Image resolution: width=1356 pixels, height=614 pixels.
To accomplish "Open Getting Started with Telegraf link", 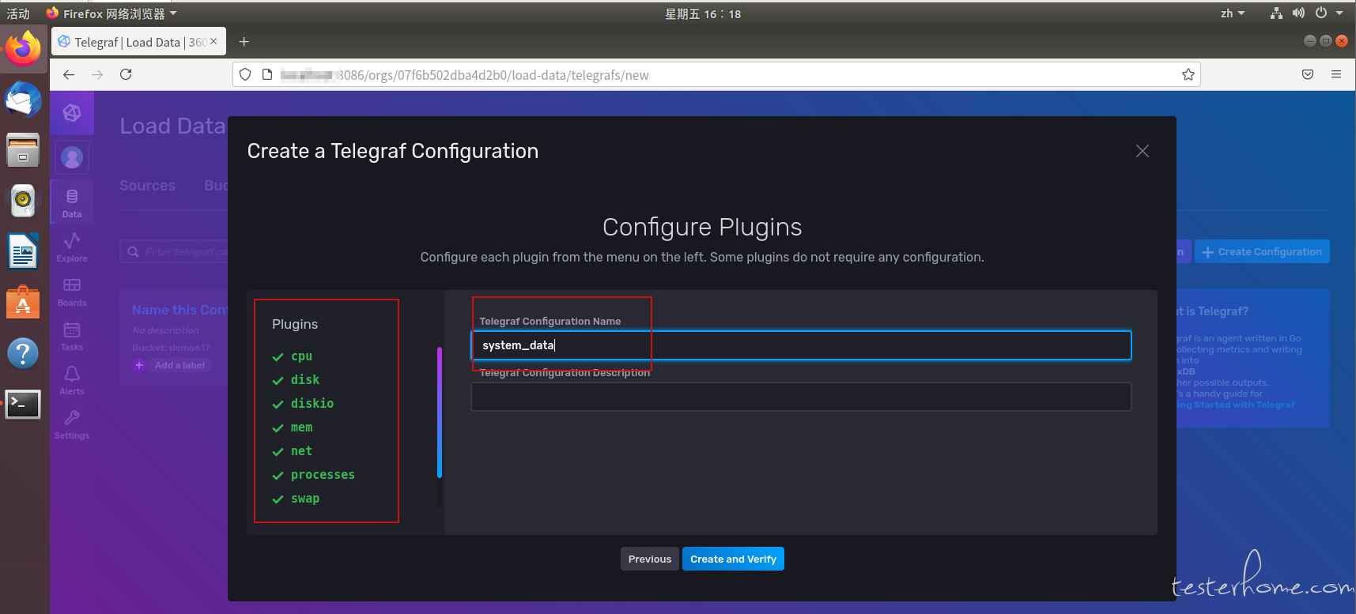I will click(1237, 405).
